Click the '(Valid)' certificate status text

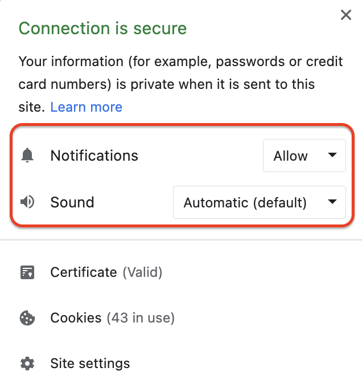click(x=142, y=272)
